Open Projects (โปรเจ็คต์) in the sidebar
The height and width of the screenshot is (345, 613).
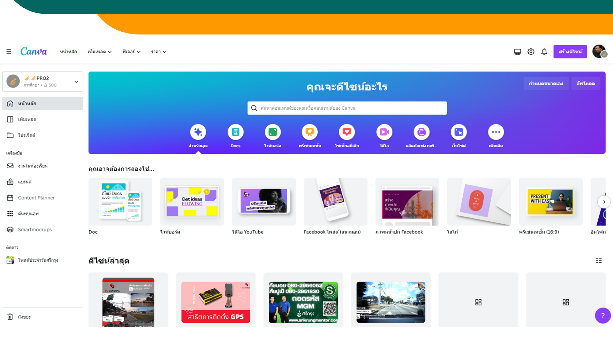click(26, 135)
